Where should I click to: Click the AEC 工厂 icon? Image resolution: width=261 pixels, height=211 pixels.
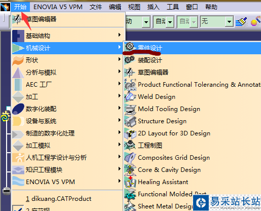[x=18, y=85]
